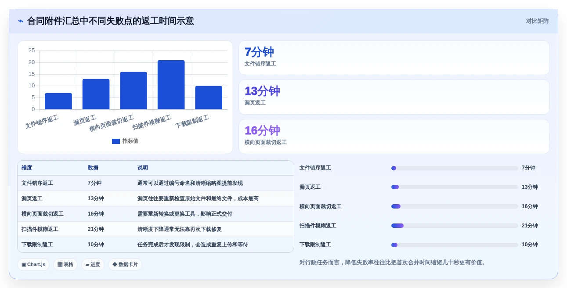Open the 13分钟 data card
Image resolution: width=567 pixels, height=288 pixels.
[394, 97]
